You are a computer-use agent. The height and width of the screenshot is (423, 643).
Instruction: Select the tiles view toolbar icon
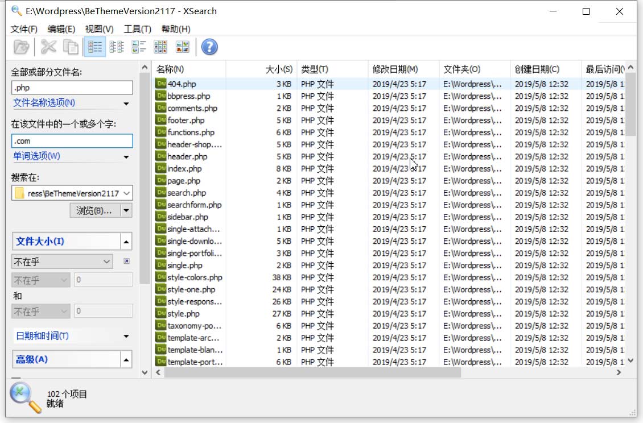coord(139,47)
